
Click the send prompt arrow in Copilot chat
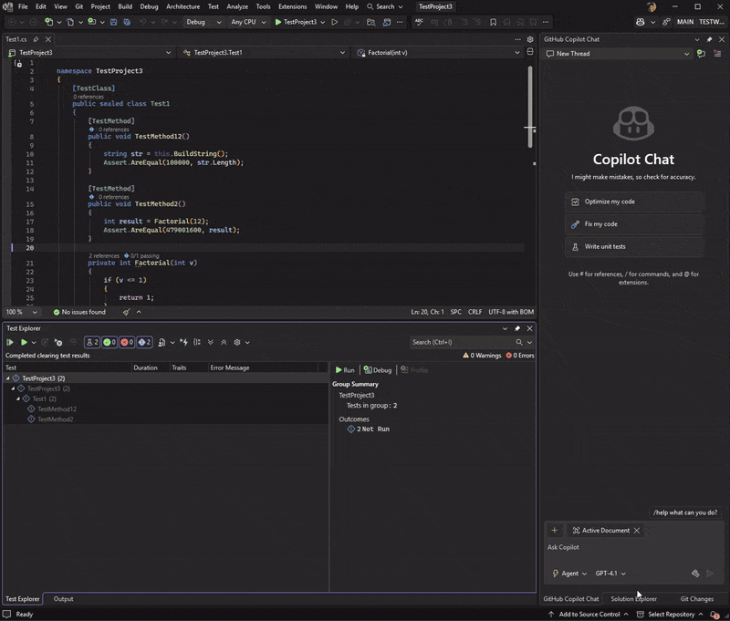point(710,574)
